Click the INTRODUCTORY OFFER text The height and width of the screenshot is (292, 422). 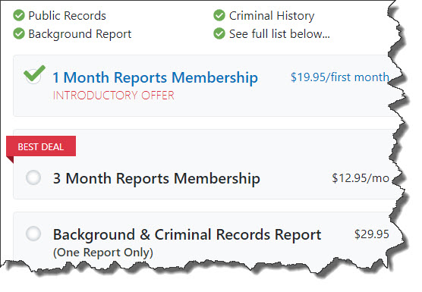114,96
